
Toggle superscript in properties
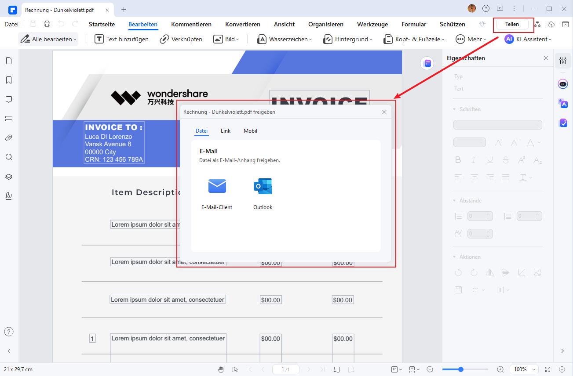(522, 160)
